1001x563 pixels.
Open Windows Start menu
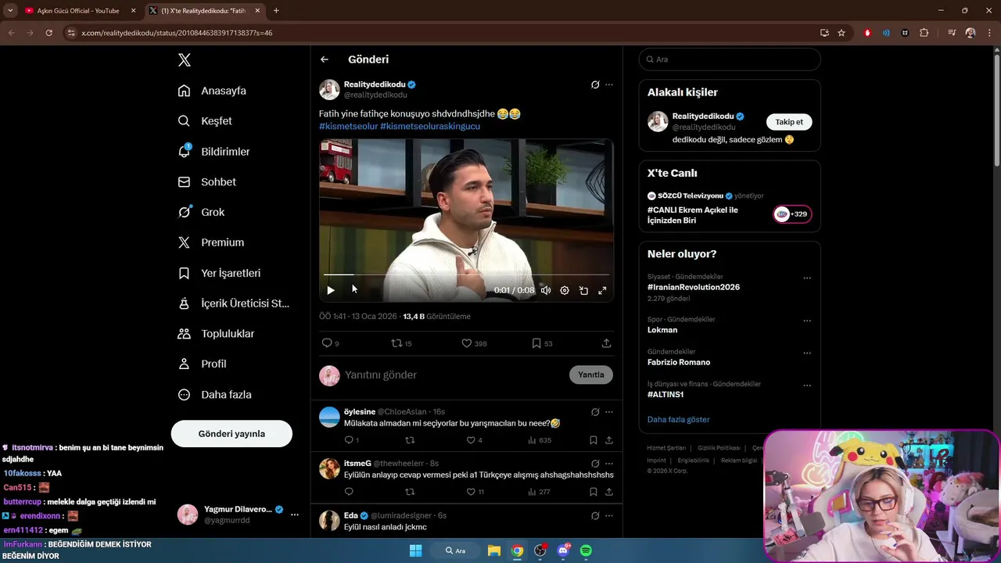(415, 550)
